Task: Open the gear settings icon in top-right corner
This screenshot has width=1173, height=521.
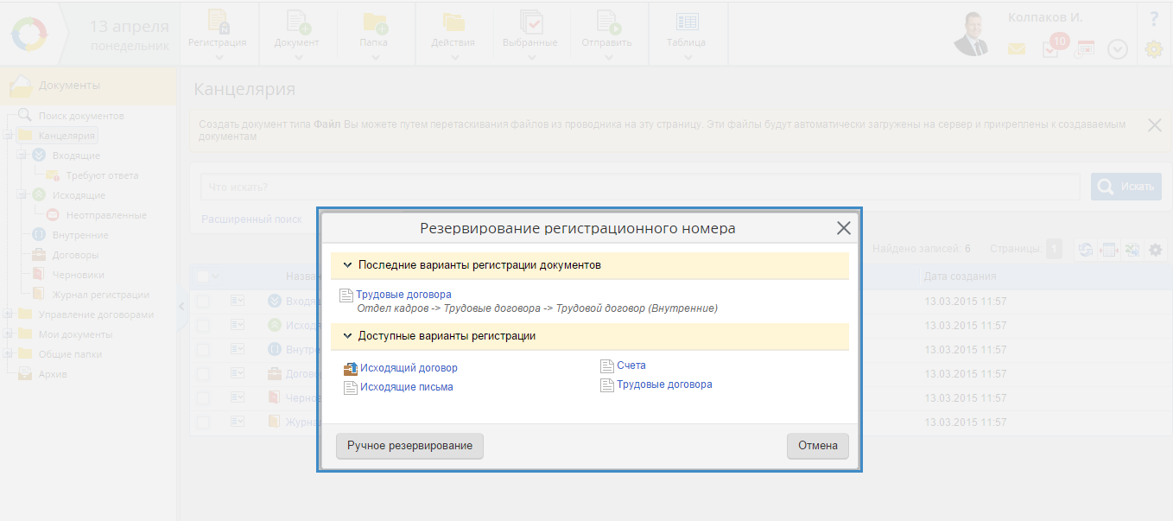Action: pyautogui.click(x=1153, y=49)
